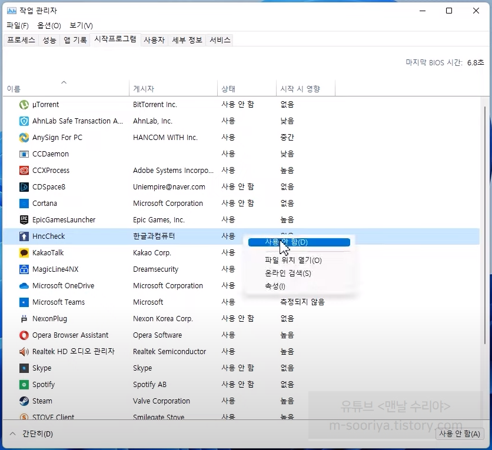Click the 측정되지 않음 impact value
The height and width of the screenshot is (450, 492).
[302, 302]
